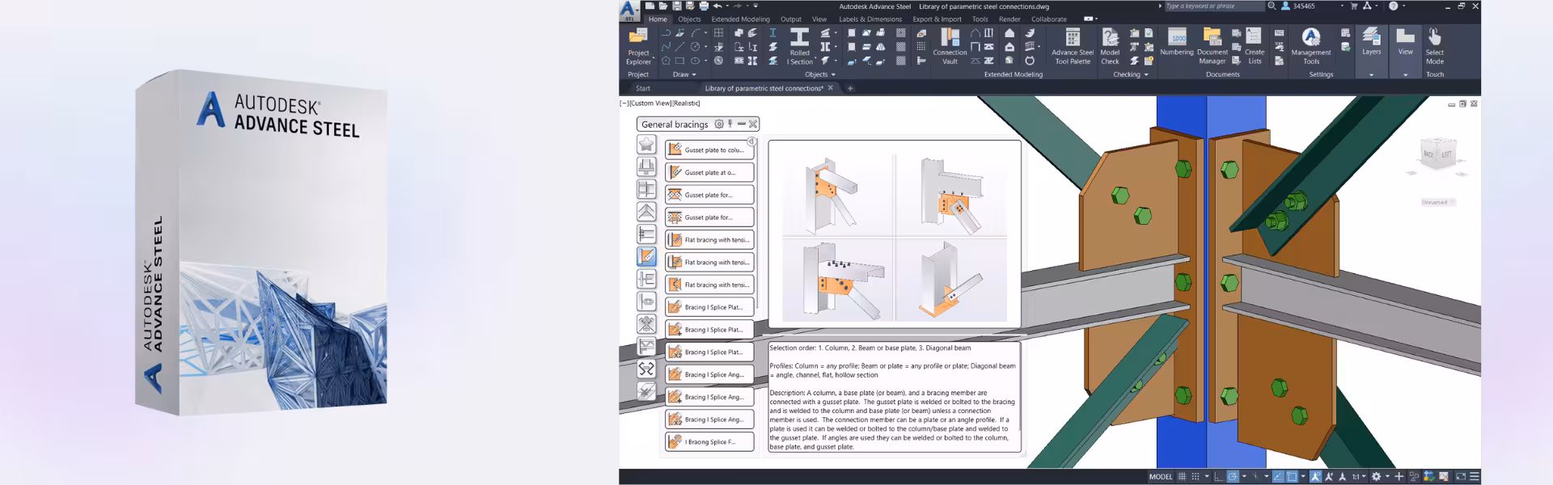Toggle MODEL space button in status bar

click(1161, 476)
